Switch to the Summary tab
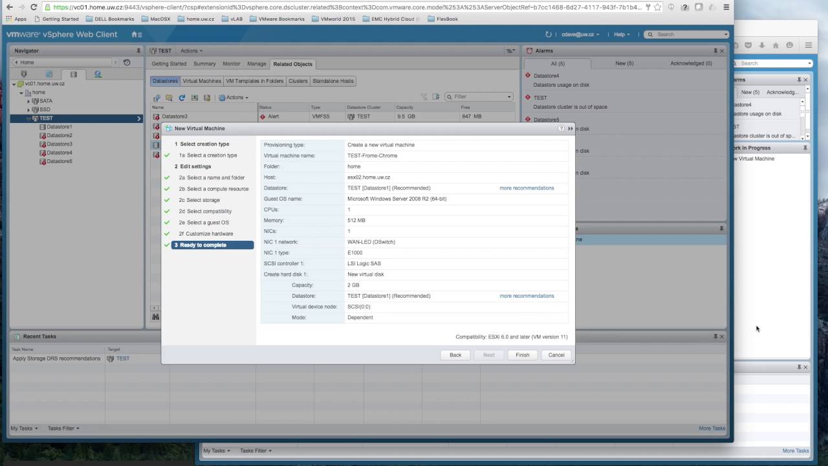Image resolution: width=828 pixels, height=466 pixels. point(204,64)
